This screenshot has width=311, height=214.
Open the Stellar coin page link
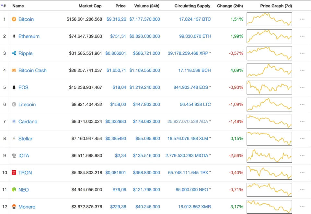click(x=25, y=139)
